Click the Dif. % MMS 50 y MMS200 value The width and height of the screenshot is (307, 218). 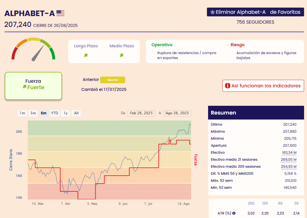(x=290, y=174)
